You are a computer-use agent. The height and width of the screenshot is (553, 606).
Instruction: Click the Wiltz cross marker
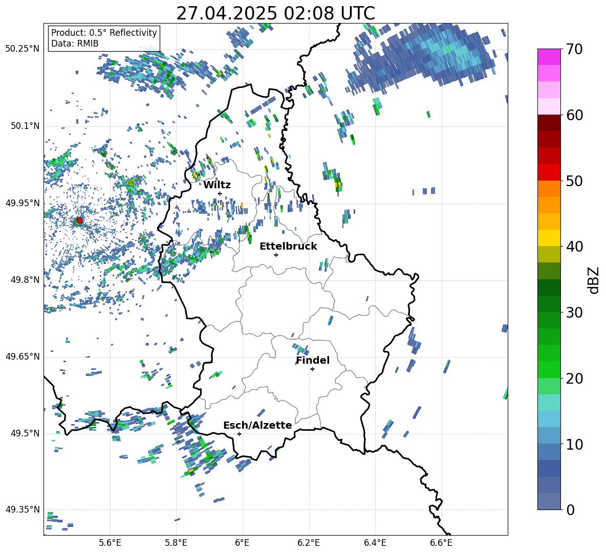220,193
